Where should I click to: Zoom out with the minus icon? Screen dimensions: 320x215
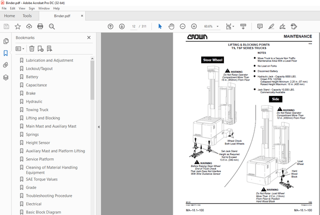pyautogui.click(x=182, y=26)
